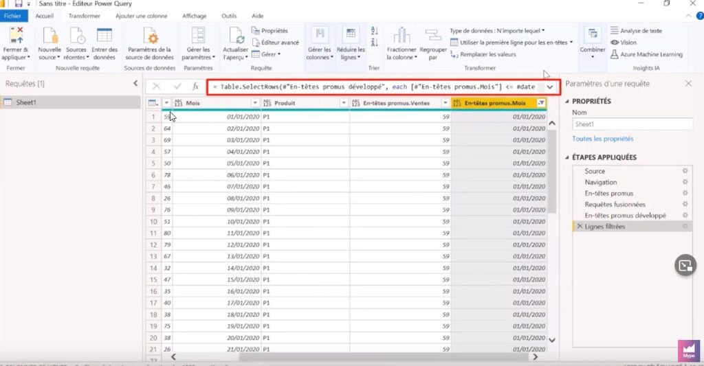Select the Sheet1 query
Viewport: 704px width, 366px height.
(x=71, y=102)
